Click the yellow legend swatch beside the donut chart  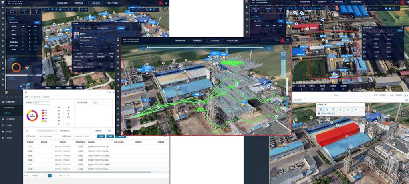43,121
